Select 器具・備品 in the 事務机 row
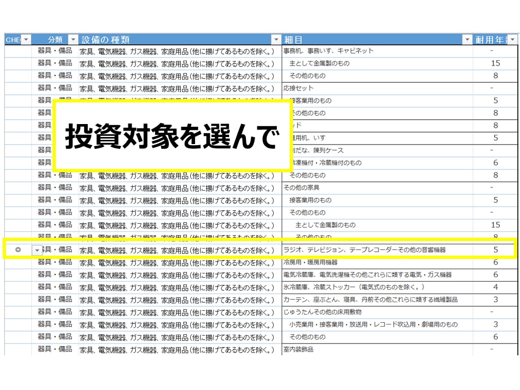 click(55, 51)
